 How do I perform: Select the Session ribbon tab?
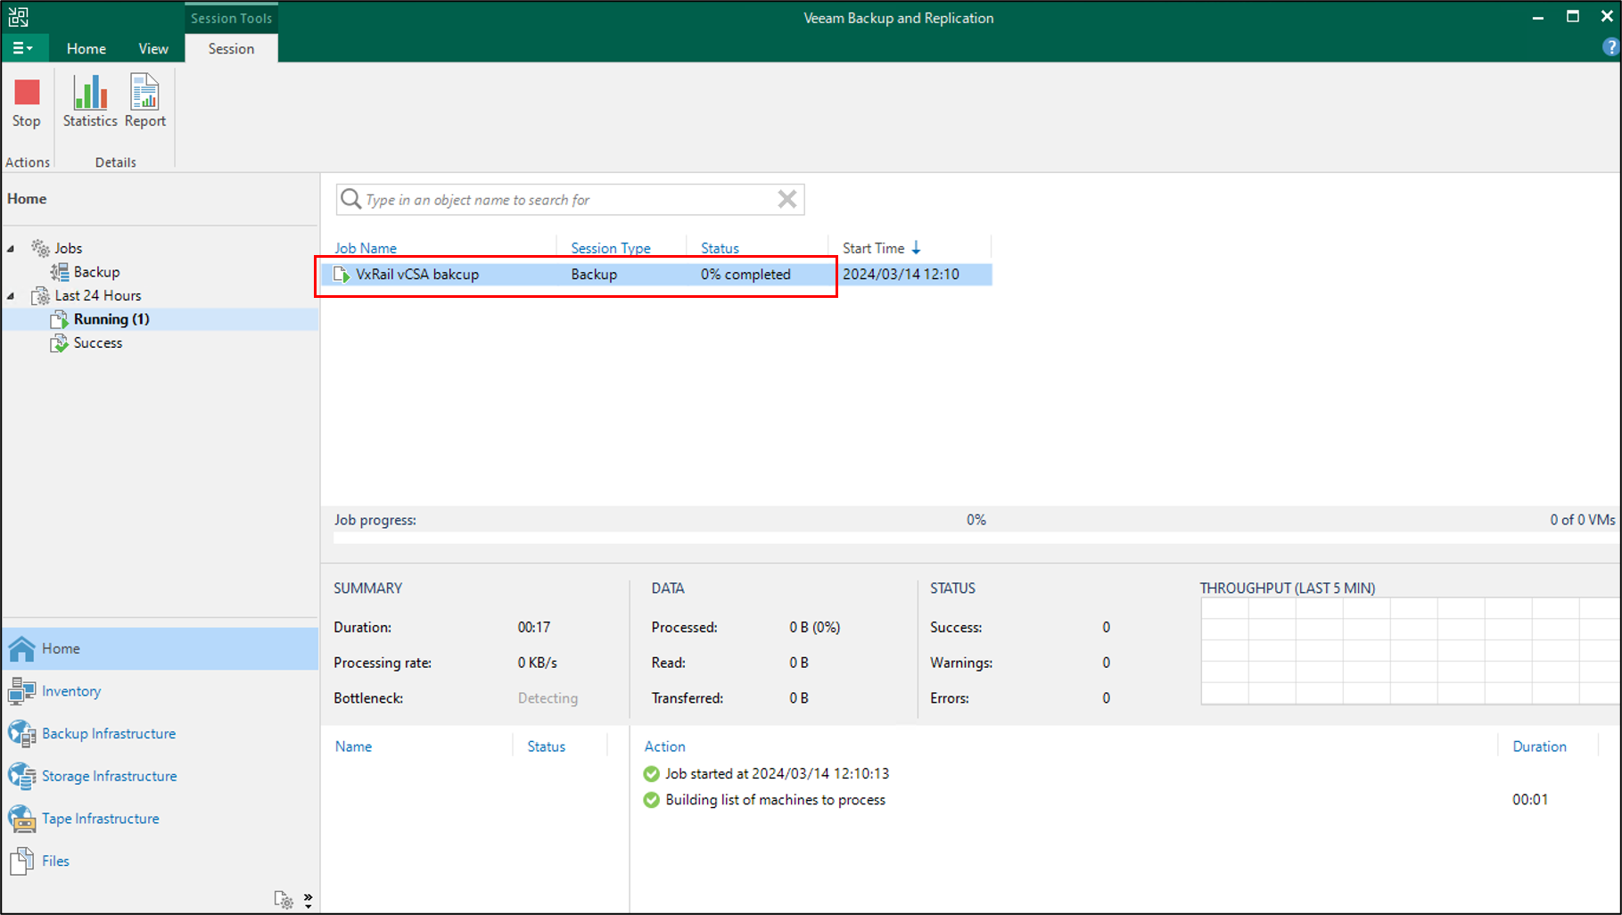pyautogui.click(x=231, y=48)
